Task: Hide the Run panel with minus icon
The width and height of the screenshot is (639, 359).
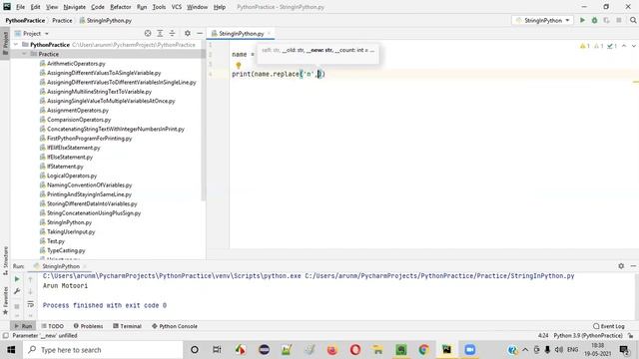Action: tap(633, 266)
